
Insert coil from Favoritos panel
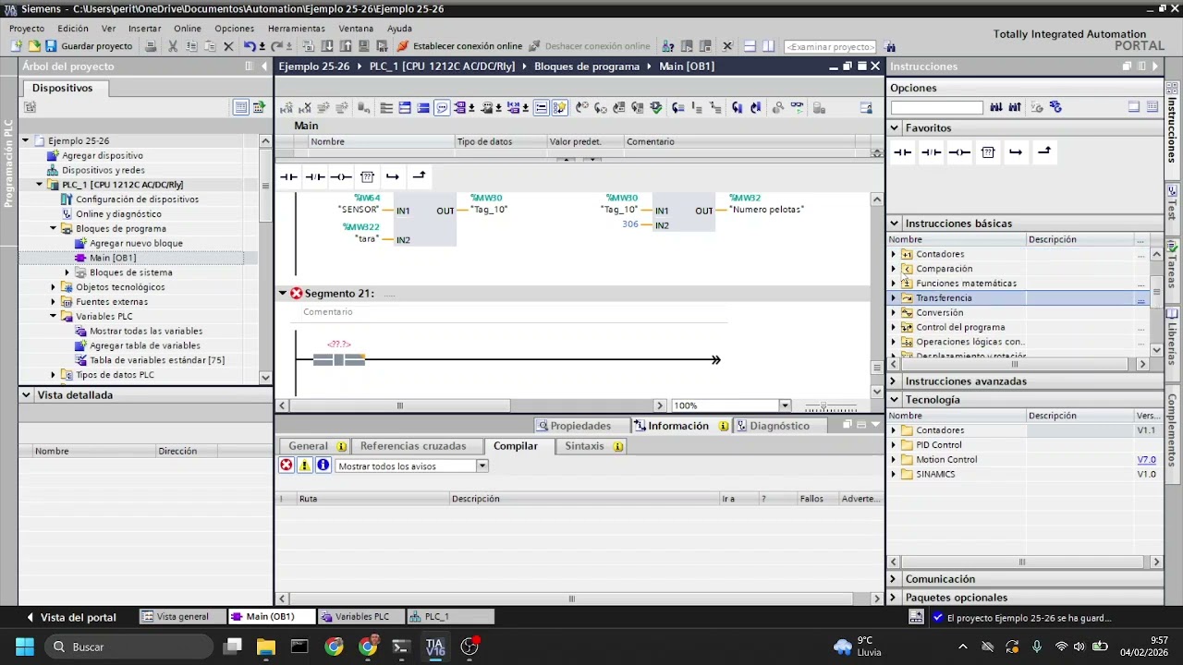point(959,152)
